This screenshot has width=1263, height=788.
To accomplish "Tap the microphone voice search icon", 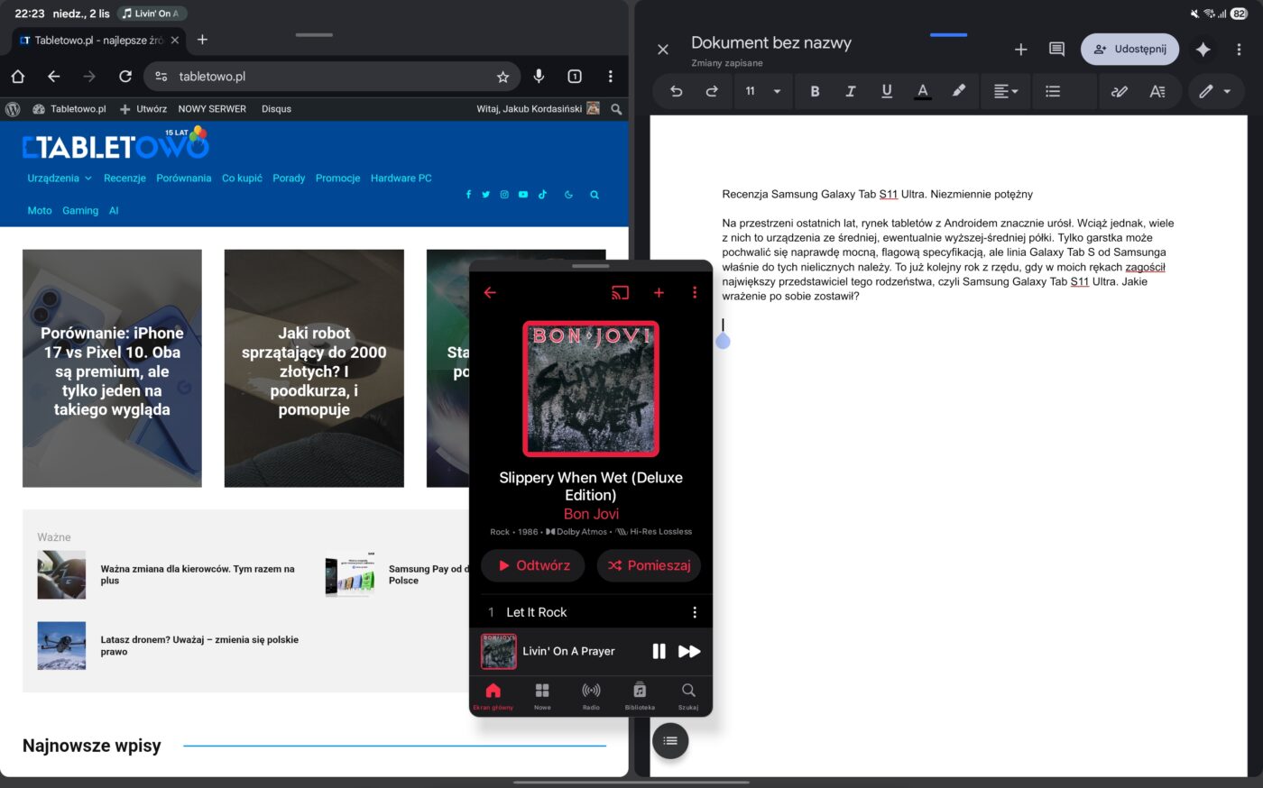I will click(x=539, y=77).
